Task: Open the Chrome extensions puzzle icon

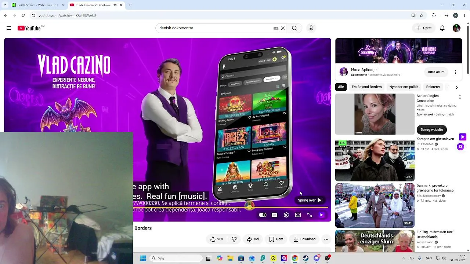Action: click(434, 15)
